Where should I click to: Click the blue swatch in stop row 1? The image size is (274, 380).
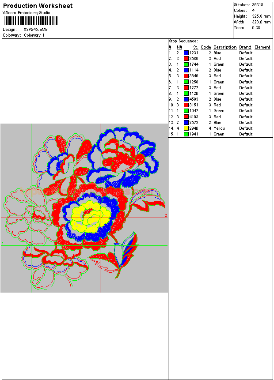[x=186, y=53]
